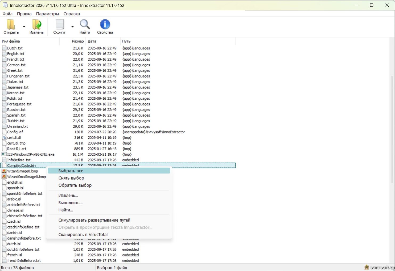This screenshot has height=271, width=395.
Task: Select the CompiledCode.bin file name
Action: point(21,166)
